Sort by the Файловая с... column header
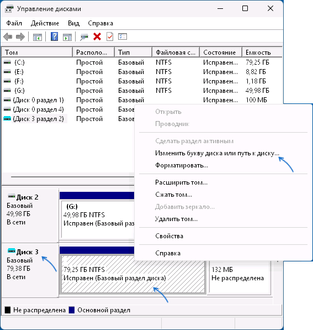 point(176,52)
